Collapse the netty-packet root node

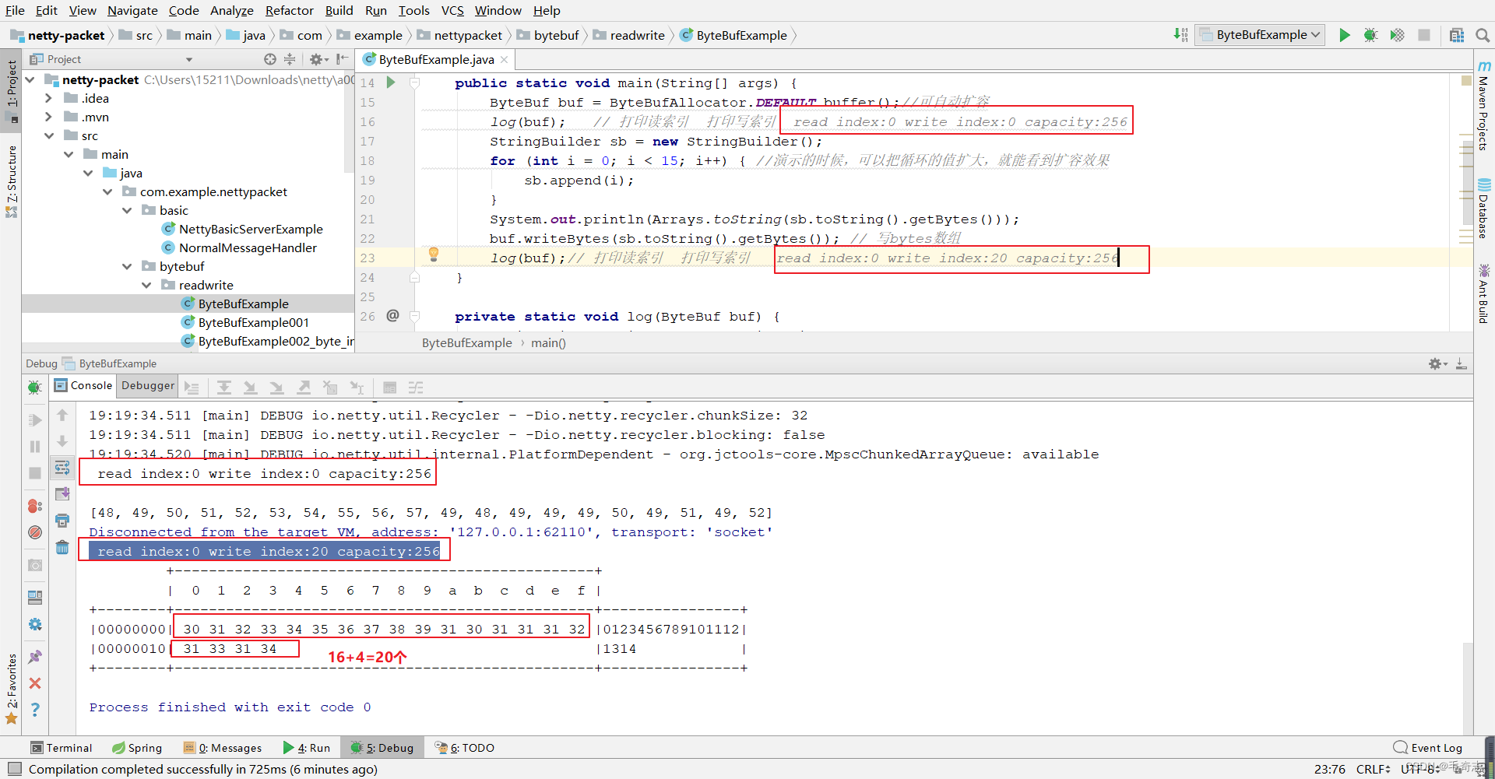pyautogui.click(x=30, y=79)
